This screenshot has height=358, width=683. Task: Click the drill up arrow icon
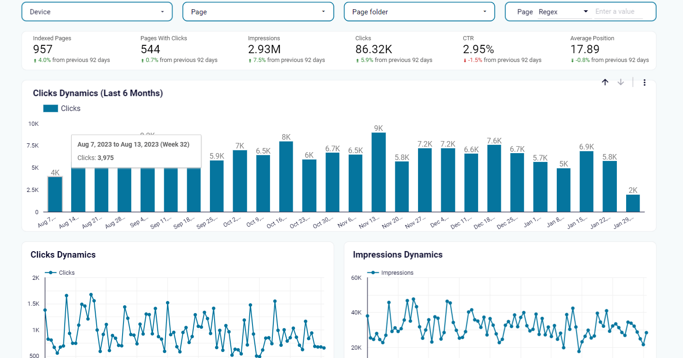click(605, 82)
